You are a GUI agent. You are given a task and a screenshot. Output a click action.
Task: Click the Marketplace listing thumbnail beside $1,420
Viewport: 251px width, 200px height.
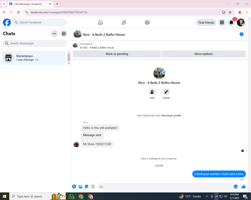[x=75, y=45]
